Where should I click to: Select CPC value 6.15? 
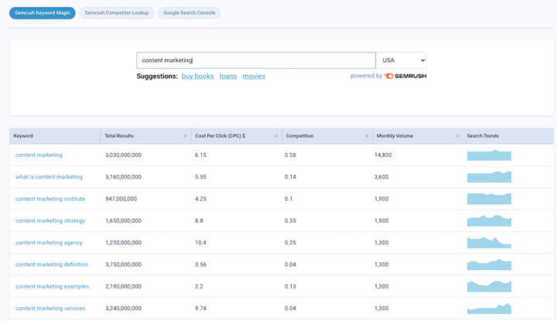200,155
